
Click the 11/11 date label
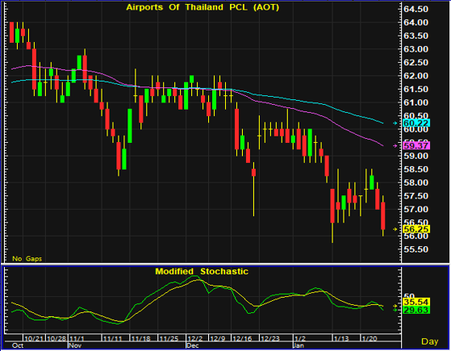pyautogui.click(x=113, y=338)
